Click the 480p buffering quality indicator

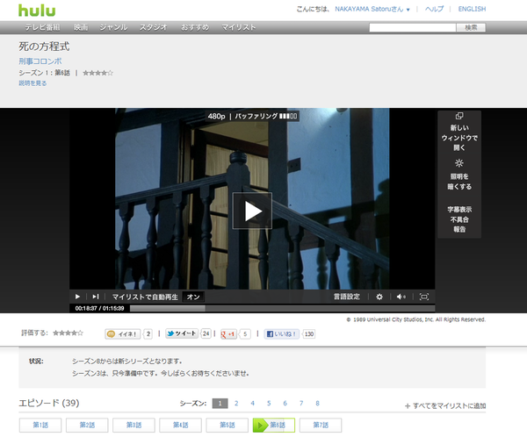click(252, 116)
